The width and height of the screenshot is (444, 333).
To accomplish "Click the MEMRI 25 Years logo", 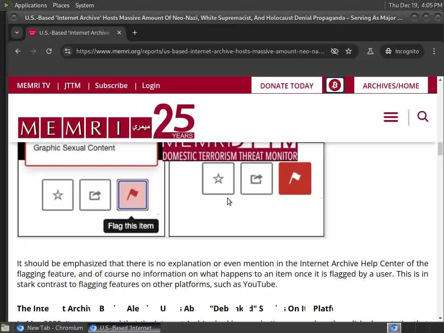I will [106, 121].
